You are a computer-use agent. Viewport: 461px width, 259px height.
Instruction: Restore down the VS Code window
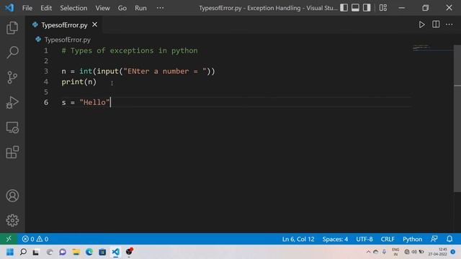425,8
